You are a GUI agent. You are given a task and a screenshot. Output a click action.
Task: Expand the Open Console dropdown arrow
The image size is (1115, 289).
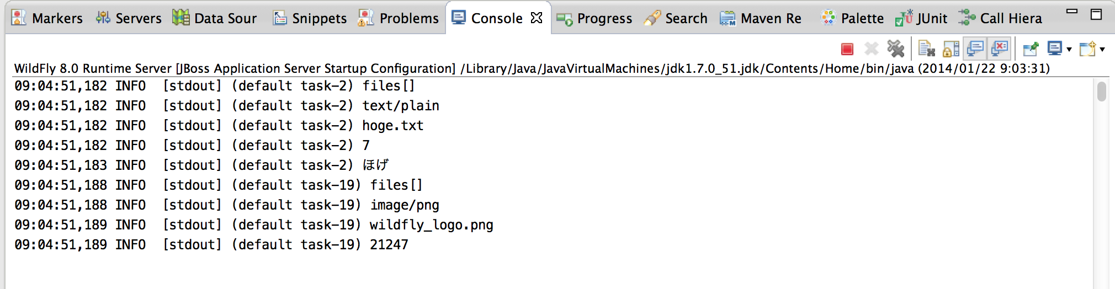(1102, 50)
